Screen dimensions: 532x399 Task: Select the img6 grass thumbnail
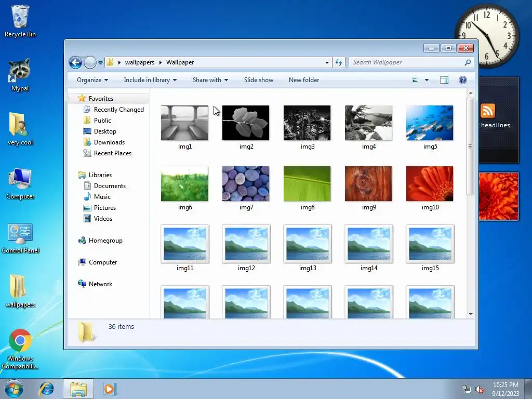tap(184, 183)
